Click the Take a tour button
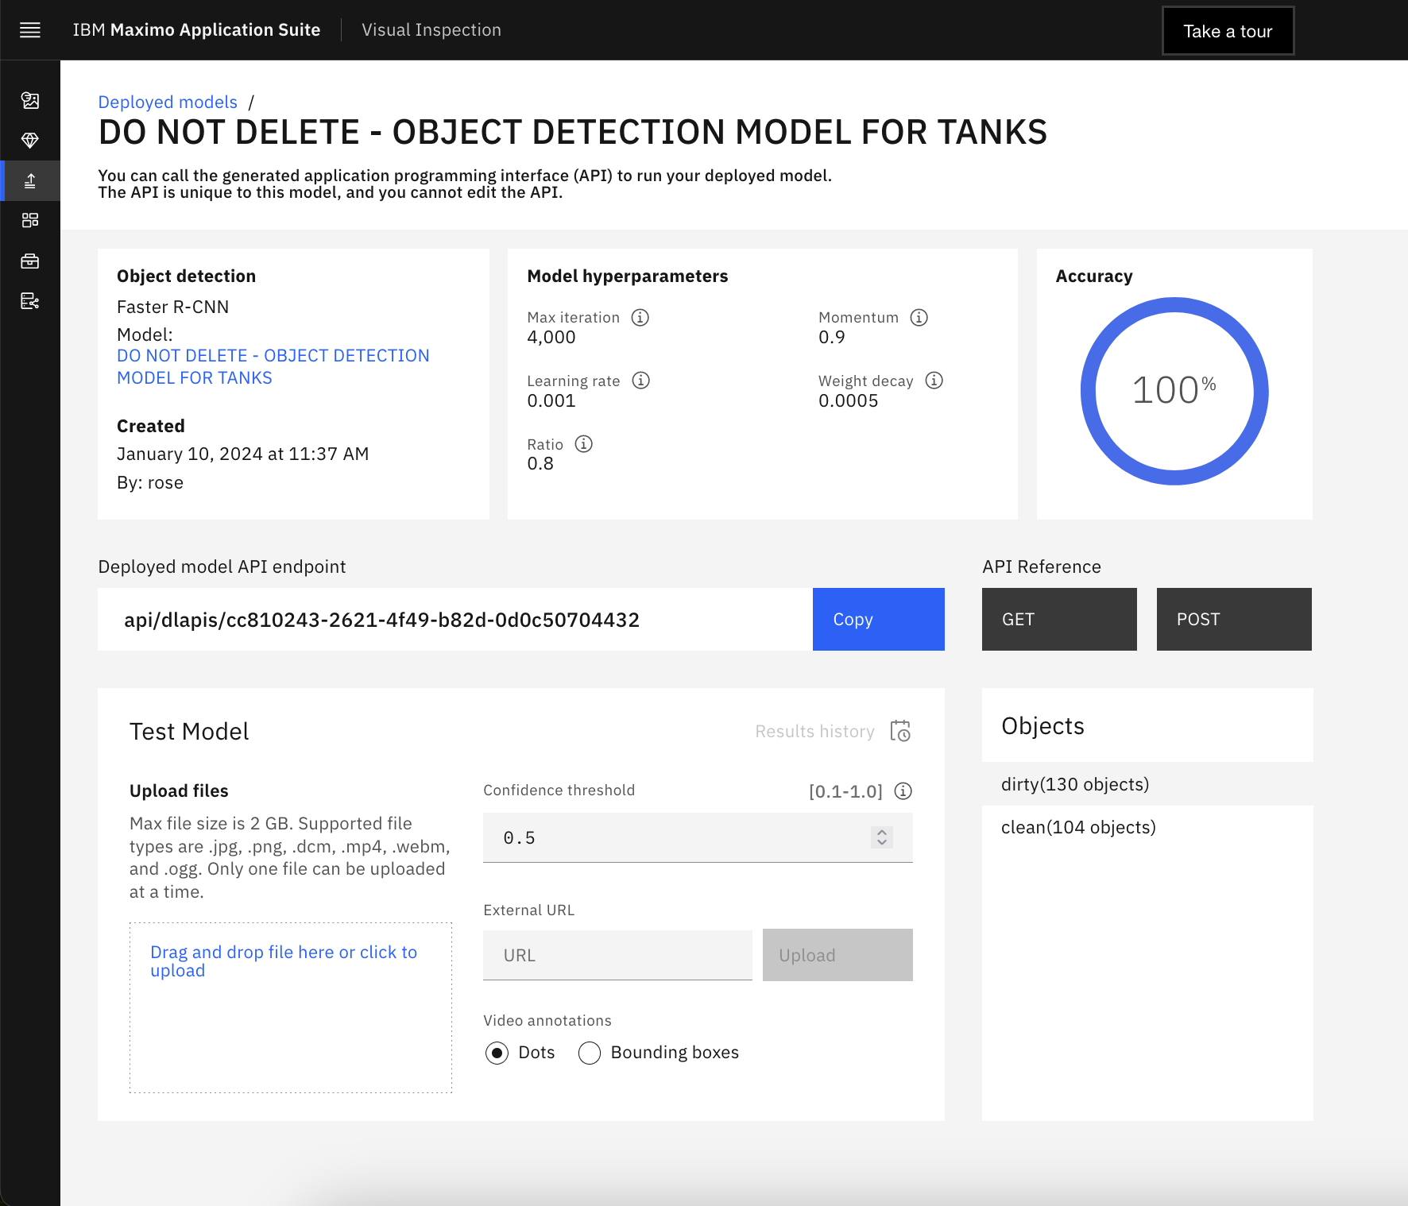1408x1206 pixels. pos(1228,31)
